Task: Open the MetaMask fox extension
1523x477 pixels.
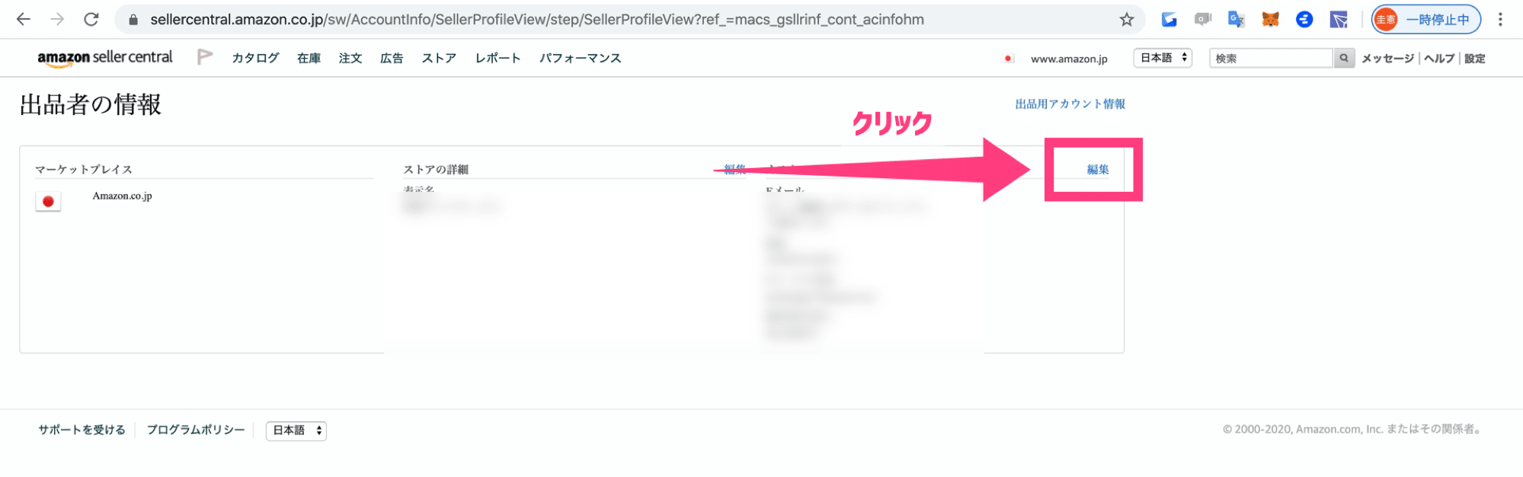Action: point(1270,20)
